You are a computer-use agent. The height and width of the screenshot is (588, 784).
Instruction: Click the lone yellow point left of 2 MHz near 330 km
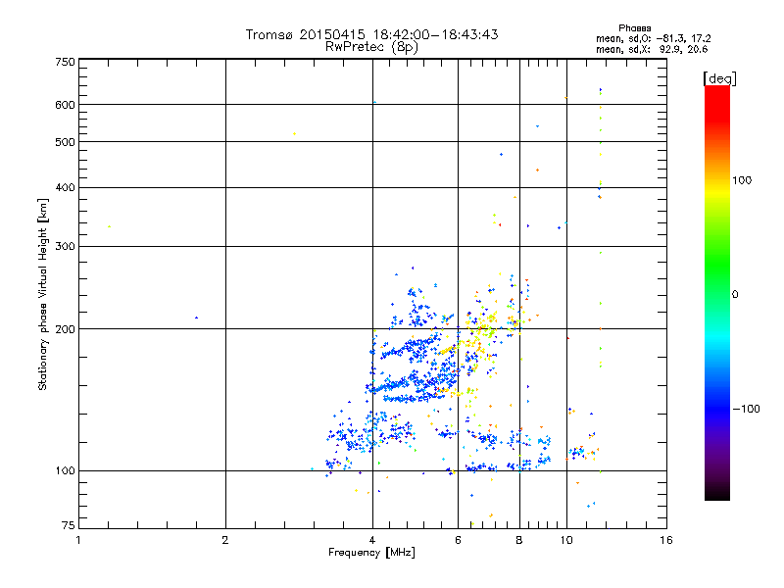coord(110,226)
